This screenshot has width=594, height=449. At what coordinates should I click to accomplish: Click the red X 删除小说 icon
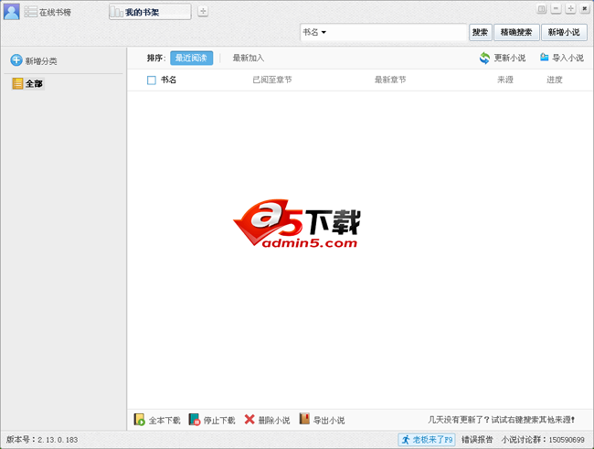point(249,419)
